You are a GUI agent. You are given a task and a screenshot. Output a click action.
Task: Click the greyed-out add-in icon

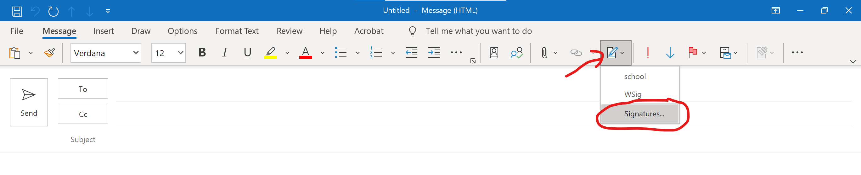(x=762, y=53)
